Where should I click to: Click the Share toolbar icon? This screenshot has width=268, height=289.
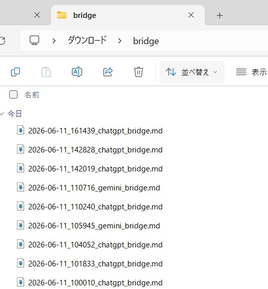[x=108, y=72]
